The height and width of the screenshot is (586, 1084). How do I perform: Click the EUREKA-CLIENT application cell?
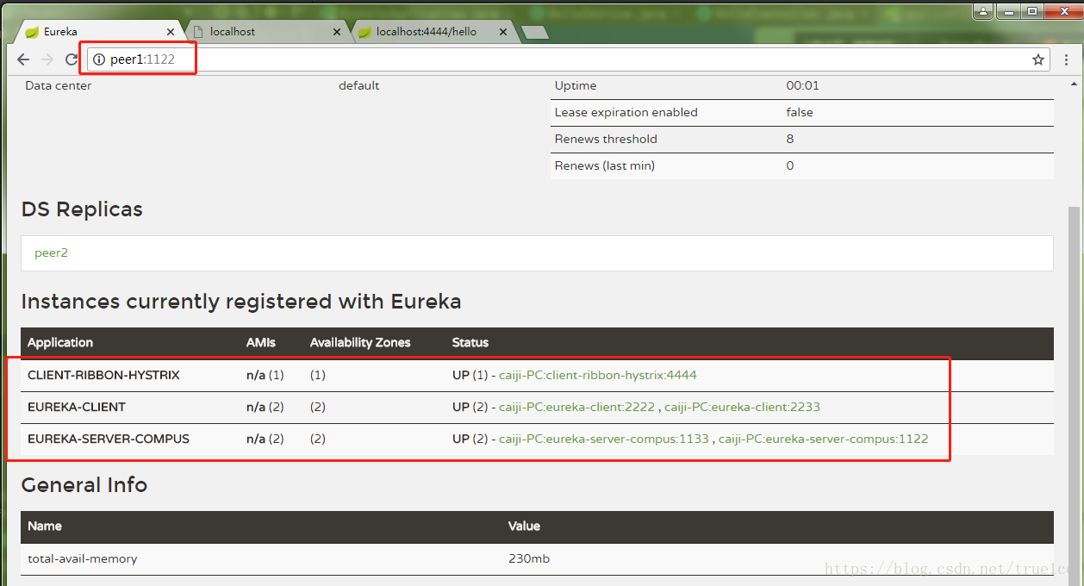(x=77, y=407)
